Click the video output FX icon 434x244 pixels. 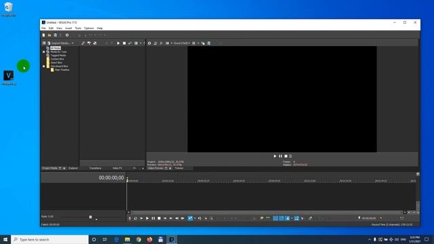pyautogui.click(x=161, y=43)
